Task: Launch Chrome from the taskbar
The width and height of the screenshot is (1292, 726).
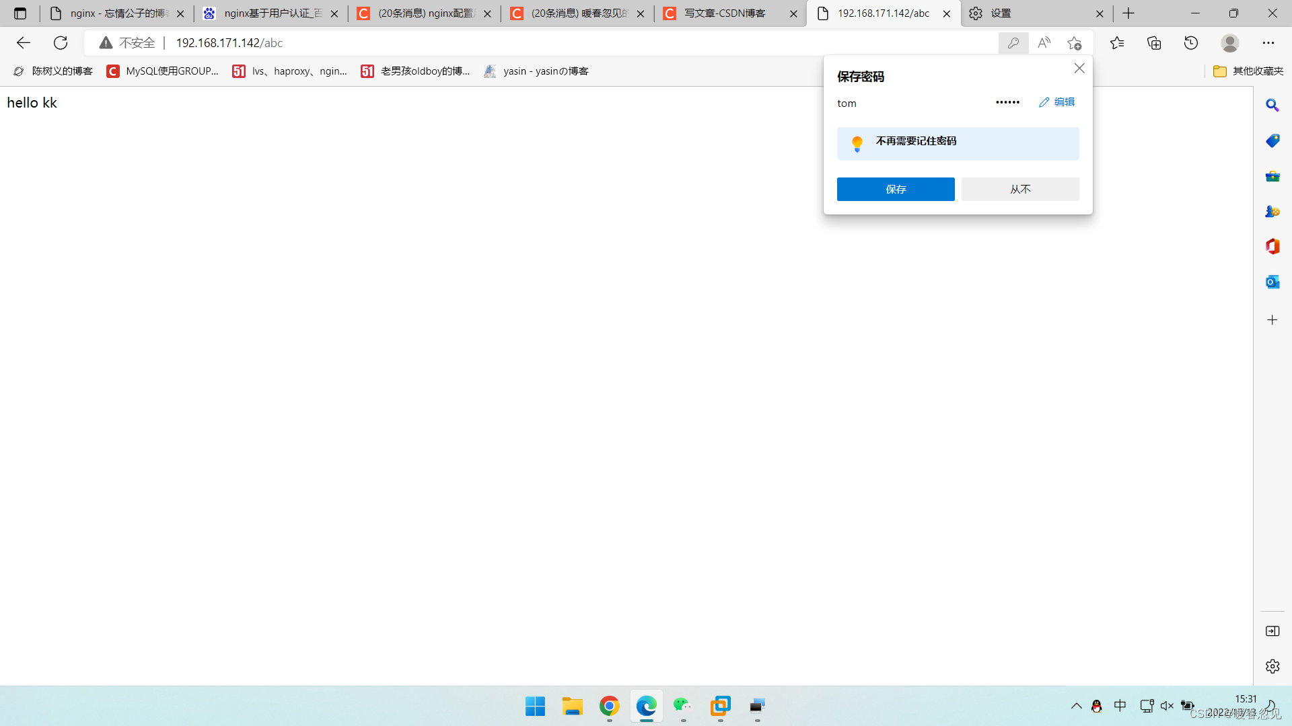Action: 609,707
